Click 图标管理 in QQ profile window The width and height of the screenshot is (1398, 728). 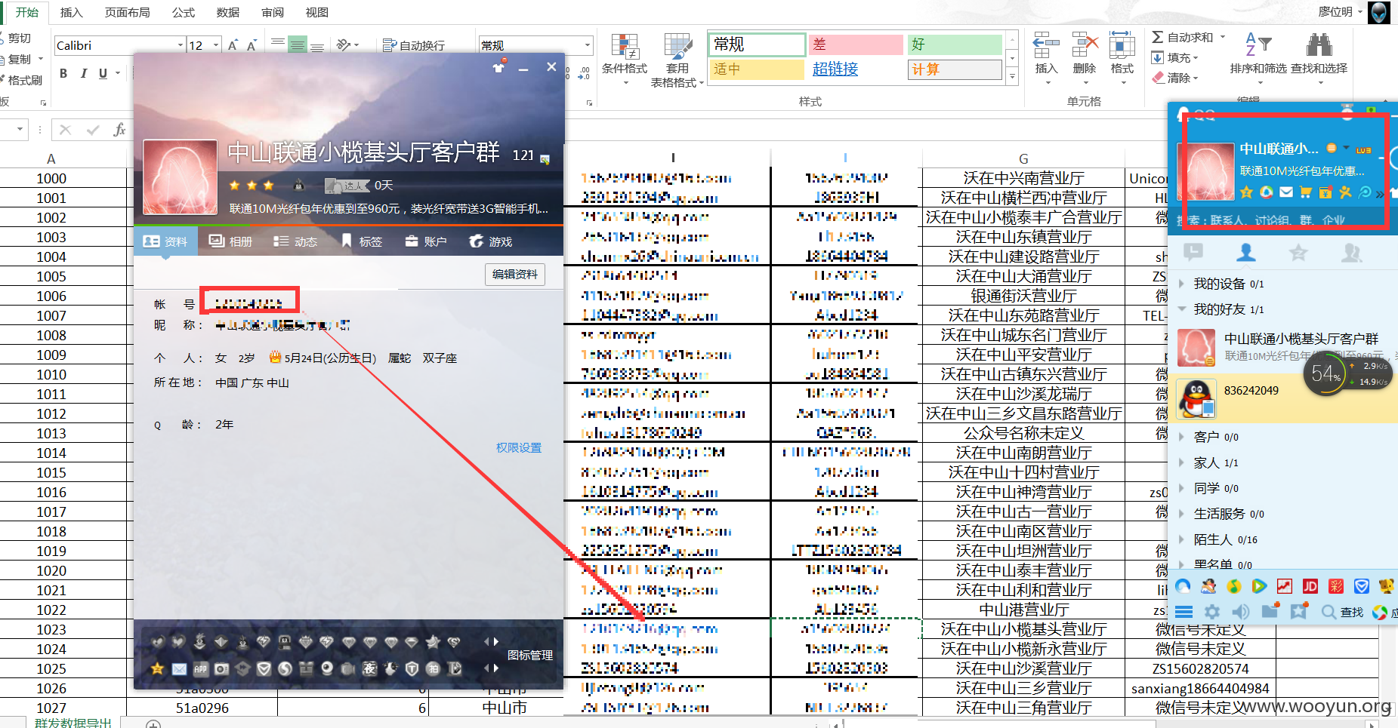click(x=530, y=656)
